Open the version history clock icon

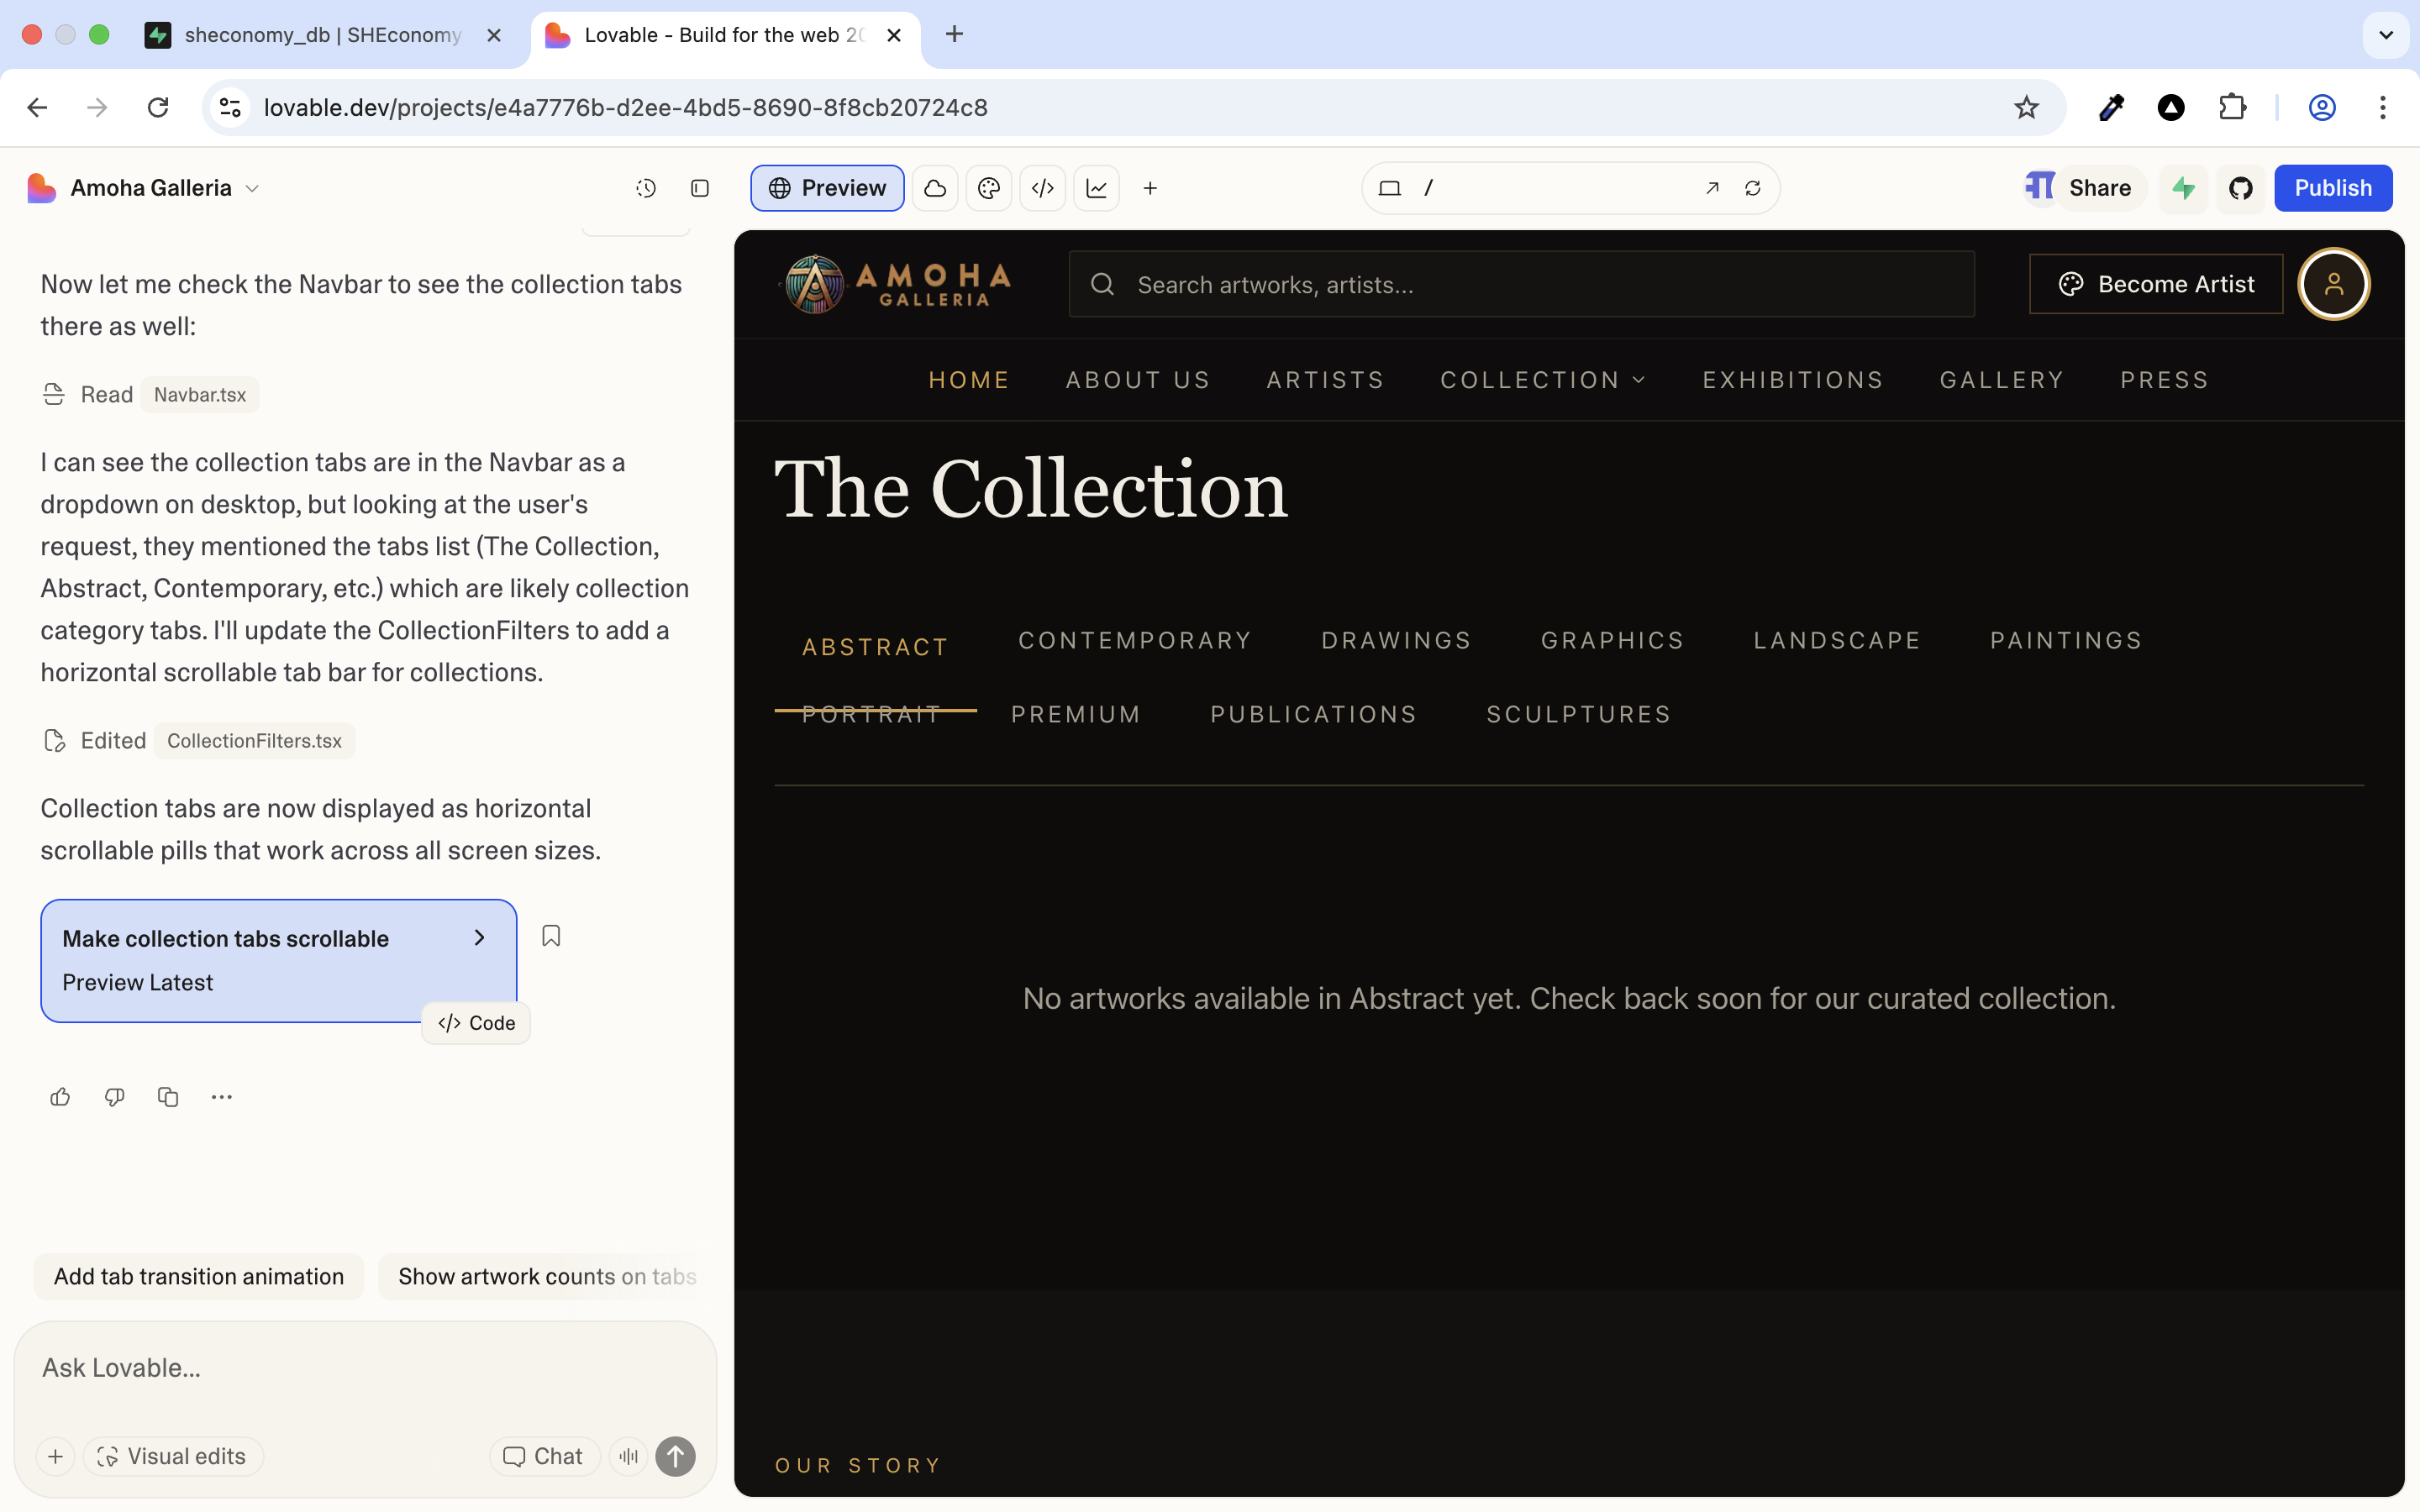coord(646,188)
